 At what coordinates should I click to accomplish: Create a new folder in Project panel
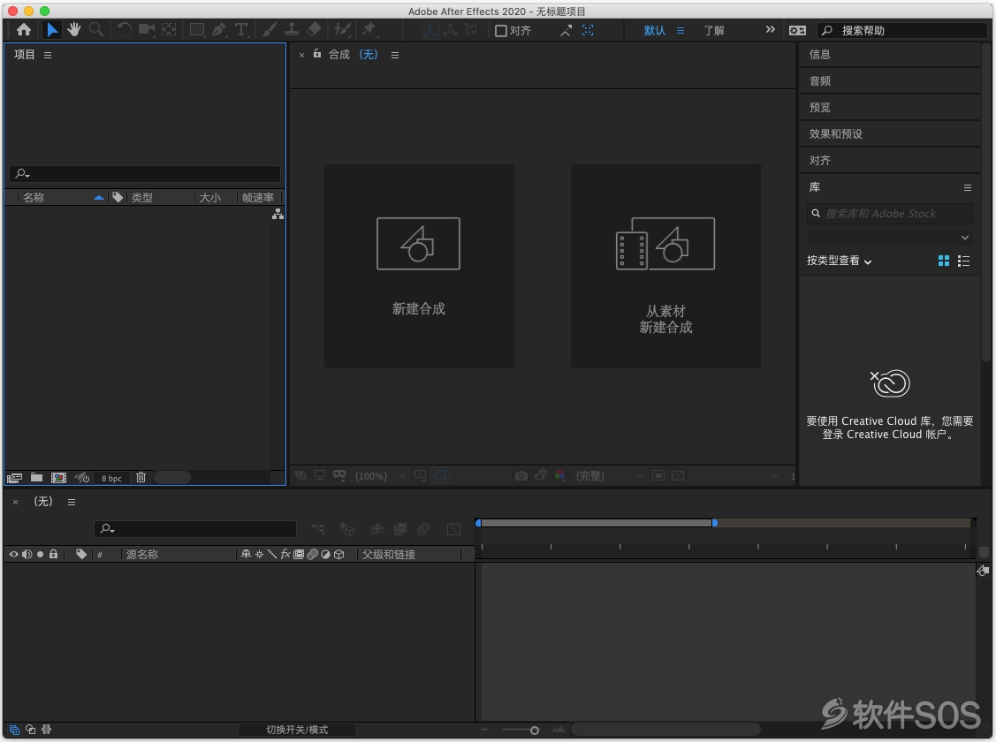click(37, 477)
